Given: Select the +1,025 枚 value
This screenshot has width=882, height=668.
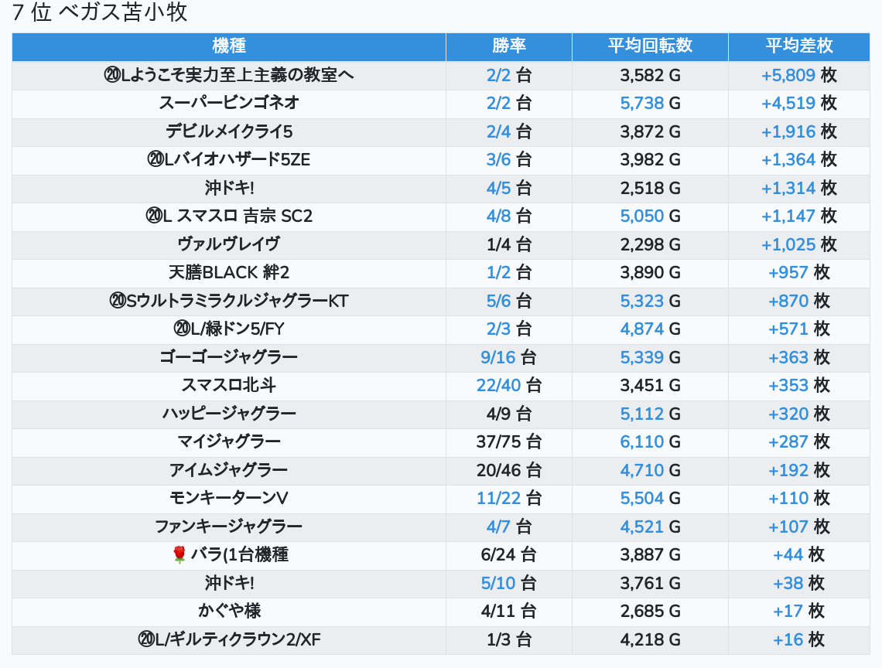Looking at the screenshot, I should pos(798,244).
